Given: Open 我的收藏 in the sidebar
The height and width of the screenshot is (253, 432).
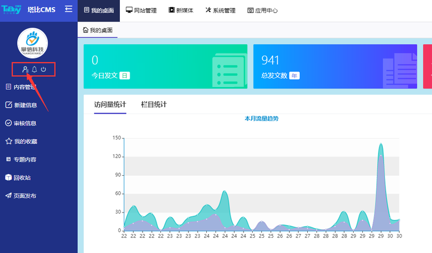Looking at the screenshot, I should (21, 142).
